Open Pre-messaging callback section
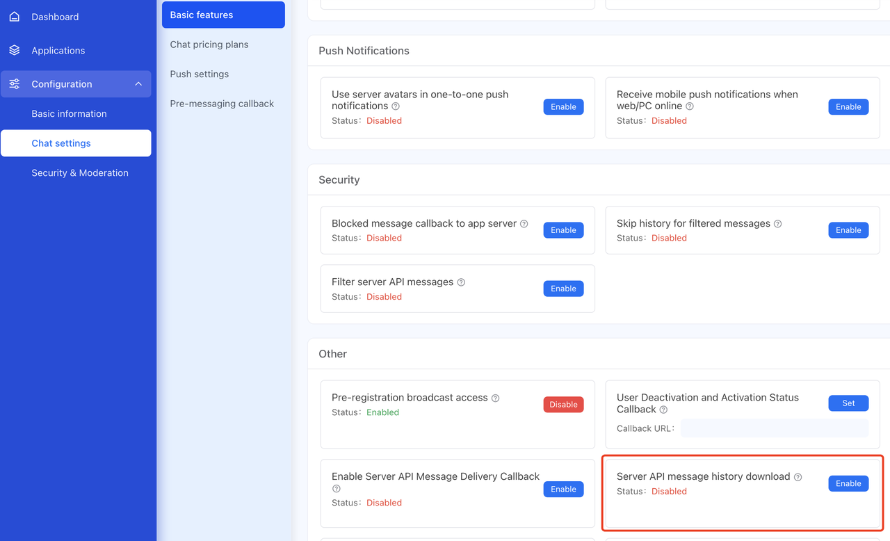 (222, 104)
